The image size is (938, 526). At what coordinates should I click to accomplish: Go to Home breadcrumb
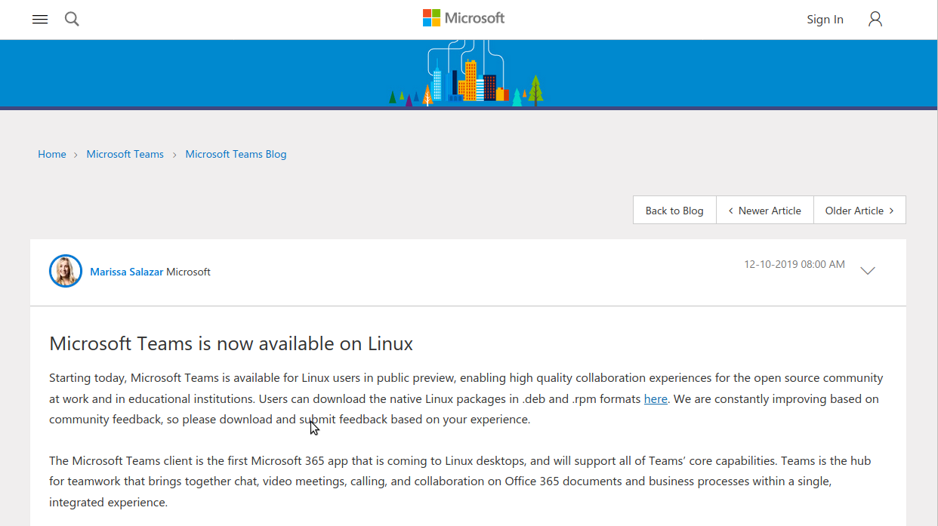pos(52,154)
